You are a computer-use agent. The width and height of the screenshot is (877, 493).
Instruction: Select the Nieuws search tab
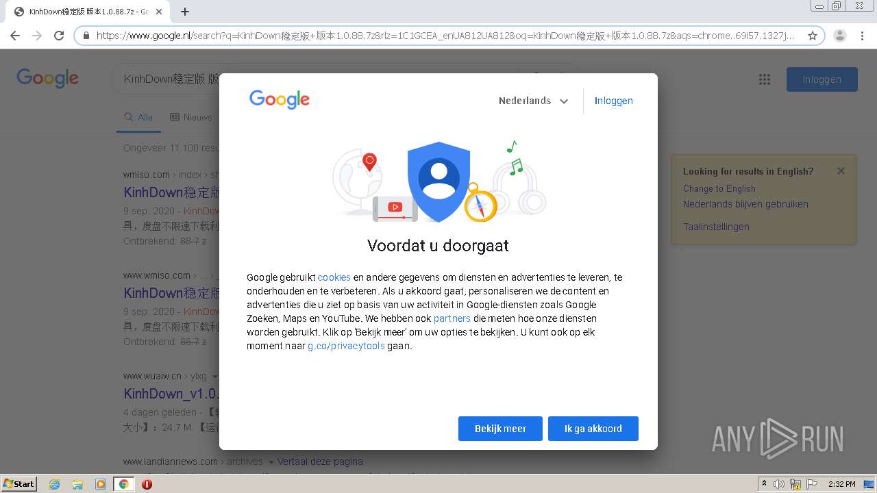[191, 117]
